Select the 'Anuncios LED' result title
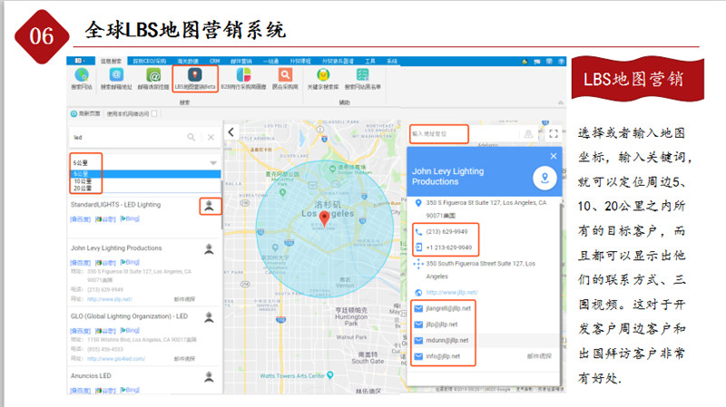 point(91,376)
